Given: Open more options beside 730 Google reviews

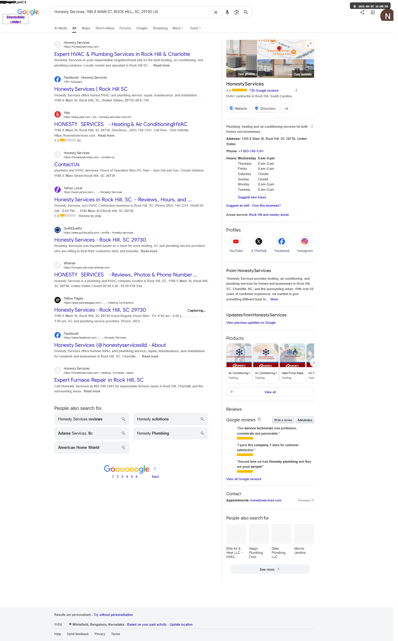Looking at the screenshot, I should (x=296, y=90).
